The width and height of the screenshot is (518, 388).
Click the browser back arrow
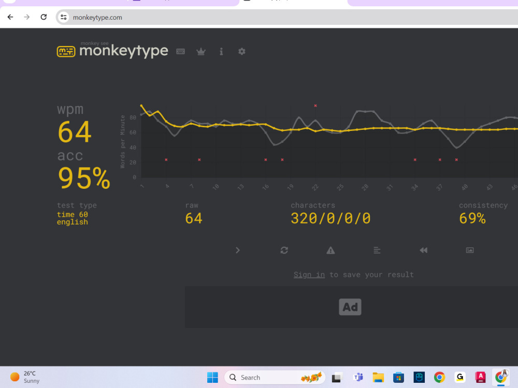(10, 17)
